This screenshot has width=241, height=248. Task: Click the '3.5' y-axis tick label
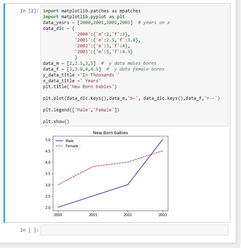[x=48, y=174]
